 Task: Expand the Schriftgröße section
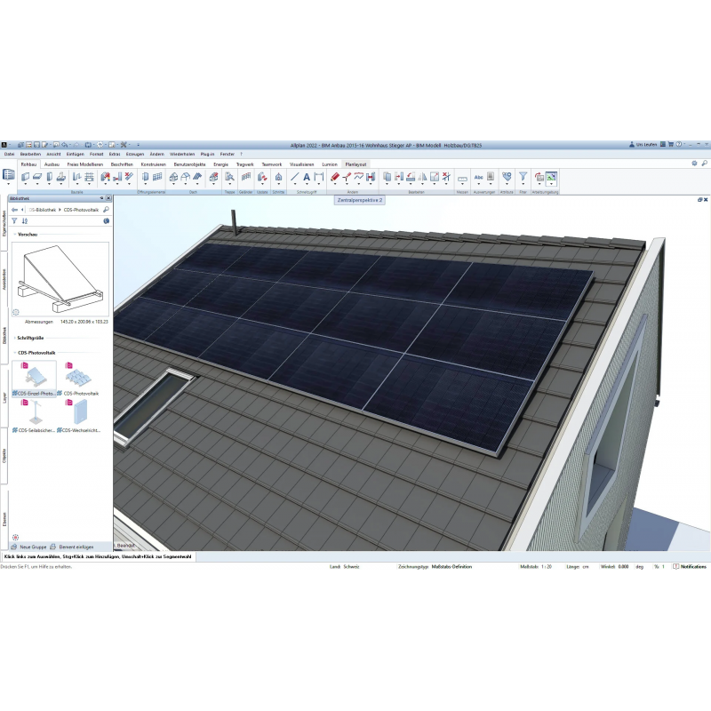[x=13, y=339]
